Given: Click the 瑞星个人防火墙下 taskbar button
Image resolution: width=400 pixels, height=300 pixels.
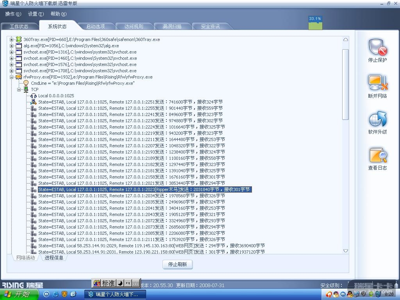Looking at the screenshot, I should point(115,295).
